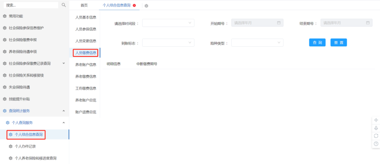Image resolution: width=380 pixels, height=164 pixels.
Task: Select 人员参保信息 in side menu
Action: point(86,29)
